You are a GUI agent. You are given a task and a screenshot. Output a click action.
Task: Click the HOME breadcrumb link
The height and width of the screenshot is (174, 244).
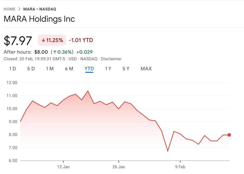click(10, 9)
